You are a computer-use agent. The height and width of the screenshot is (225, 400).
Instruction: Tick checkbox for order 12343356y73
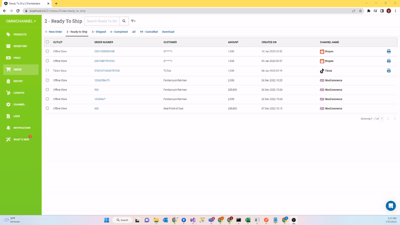(x=47, y=80)
